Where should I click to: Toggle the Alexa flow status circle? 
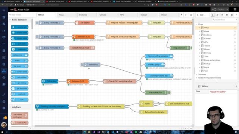pyautogui.click(x=235, y=31)
